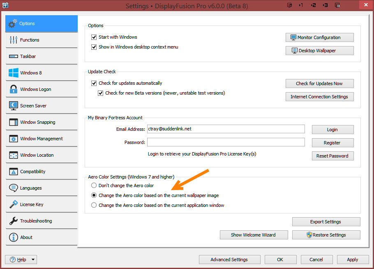Click the move-to-monitor 1 title bar icon
Image resolution: width=374 pixels, height=269 pixels.
coord(301,5)
